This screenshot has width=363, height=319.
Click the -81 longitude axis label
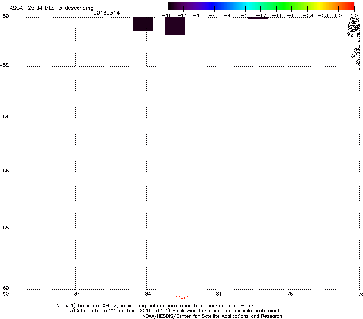pyautogui.click(x=217, y=294)
